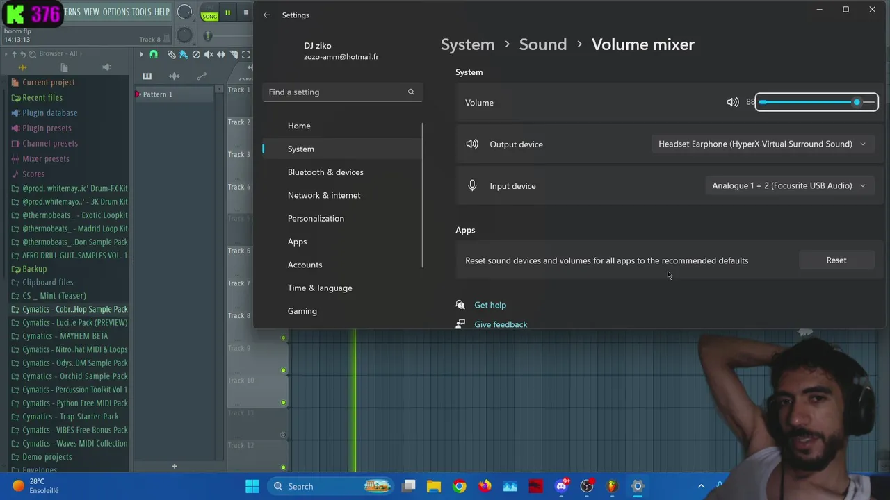Viewport: 890px width, 500px height.
Task: Open the FL Studio TOOLS menu
Action: point(141,12)
